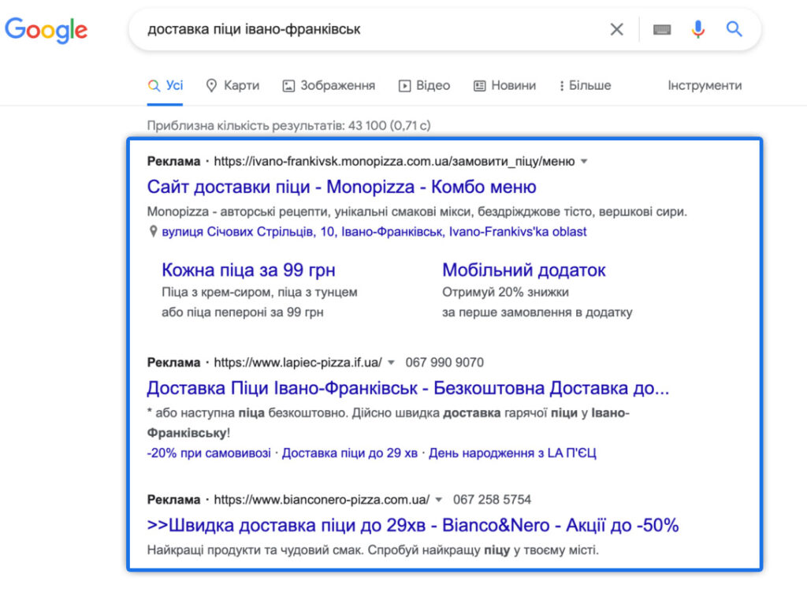Click the ivano-frankivsk.monopizza.com.ua URL text
Image resolution: width=807 pixels, height=589 pixels.
[394, 162]
